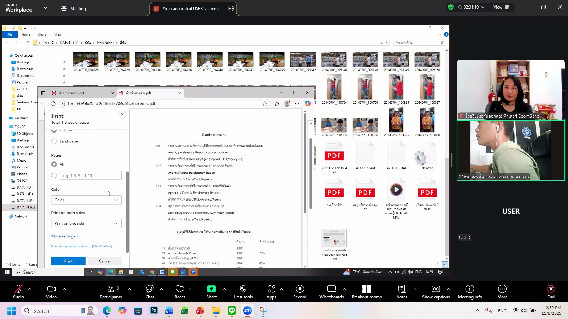
Task: Open the Zoom View menu
Action: tap(501, 7)
